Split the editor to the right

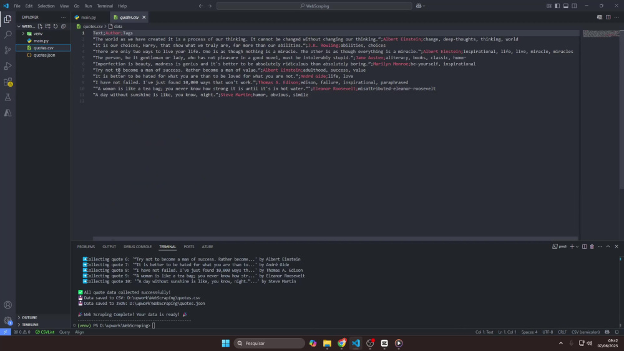(x=608, y=17)
